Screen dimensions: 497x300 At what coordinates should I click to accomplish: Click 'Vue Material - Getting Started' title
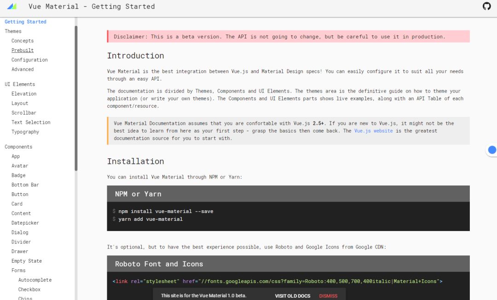(x=92, y=6)
